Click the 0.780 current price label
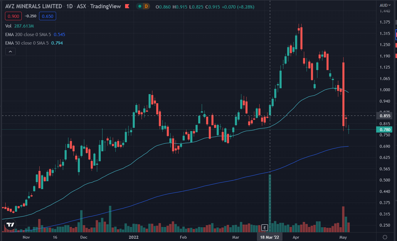397x241 pixels. [385, 130]
